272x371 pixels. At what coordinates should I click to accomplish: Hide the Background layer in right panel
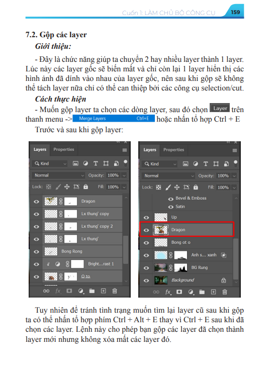coord(146,281)
